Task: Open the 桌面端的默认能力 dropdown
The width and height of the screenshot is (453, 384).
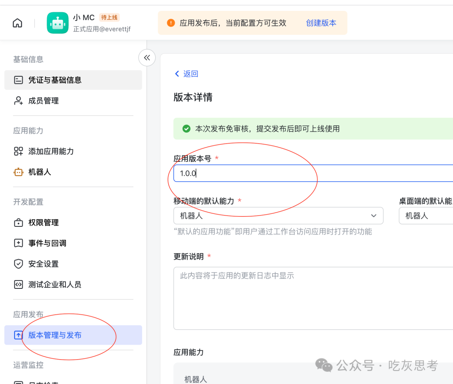Action: tap(426, 215)
